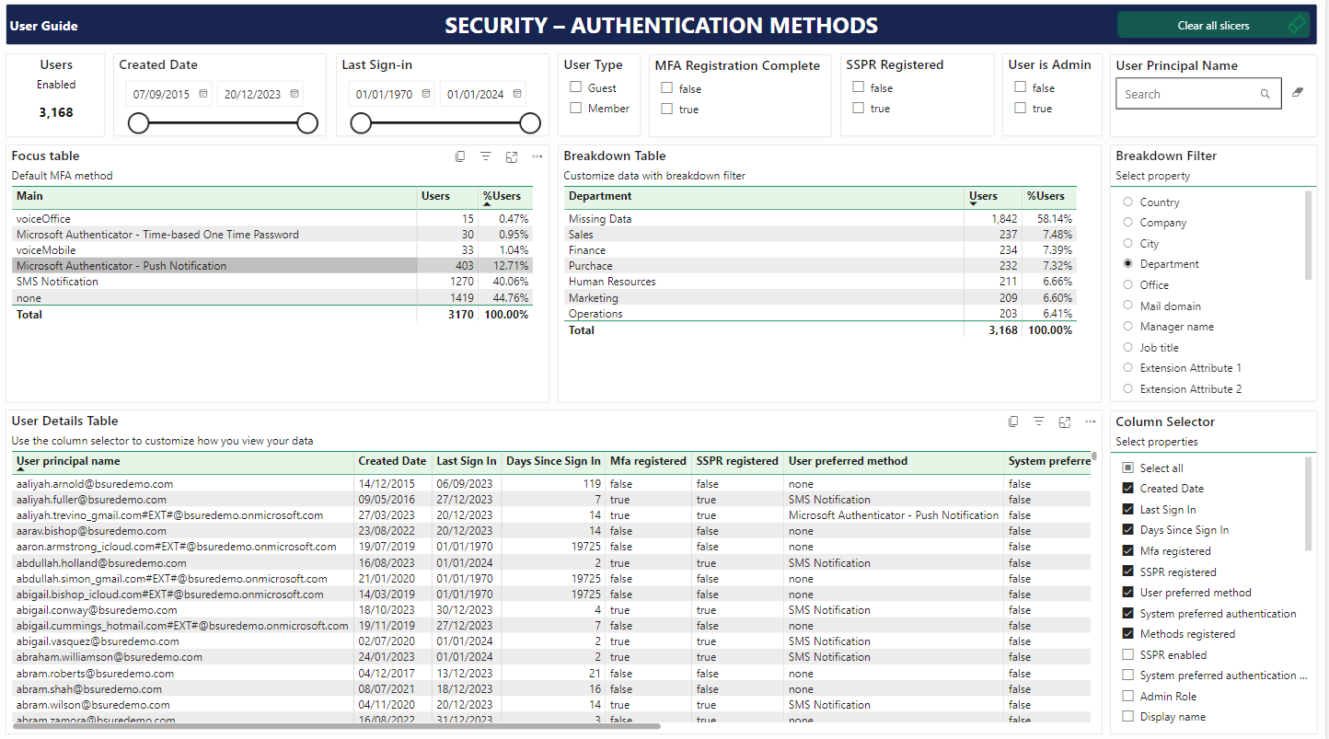
Task: Select the Country breakdown radio option
Action: click(1128, 202)
